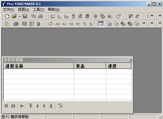Click the plus-minus tolerance icon
The height and width of the screenshot is (119, 163).
(x=85, y=24)
